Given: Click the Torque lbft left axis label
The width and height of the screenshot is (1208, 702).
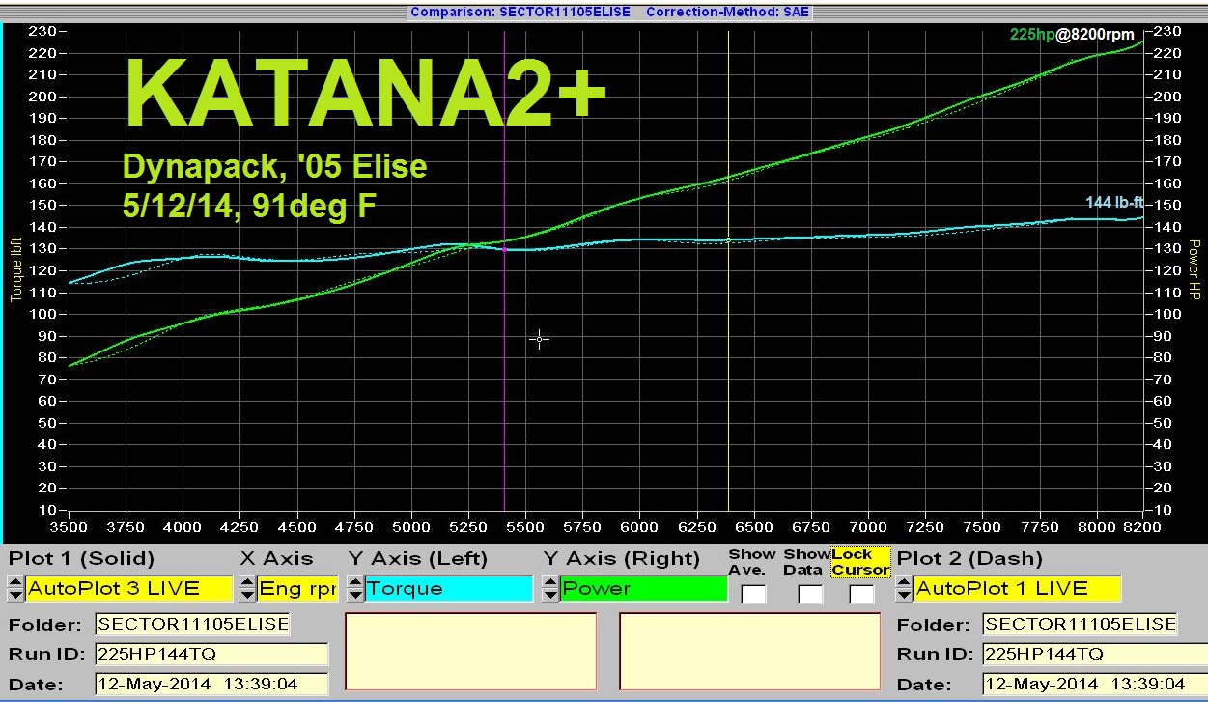Looking at the screenshot, I should [x=15, y=269].
